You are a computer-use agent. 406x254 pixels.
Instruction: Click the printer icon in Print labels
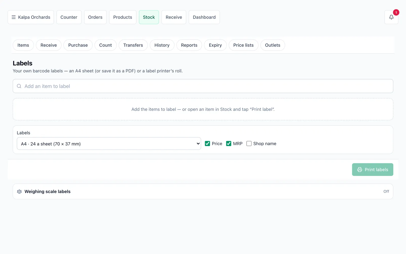tap(360, 170)
